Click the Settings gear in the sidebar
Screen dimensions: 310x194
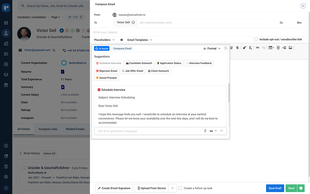[6, 177]
